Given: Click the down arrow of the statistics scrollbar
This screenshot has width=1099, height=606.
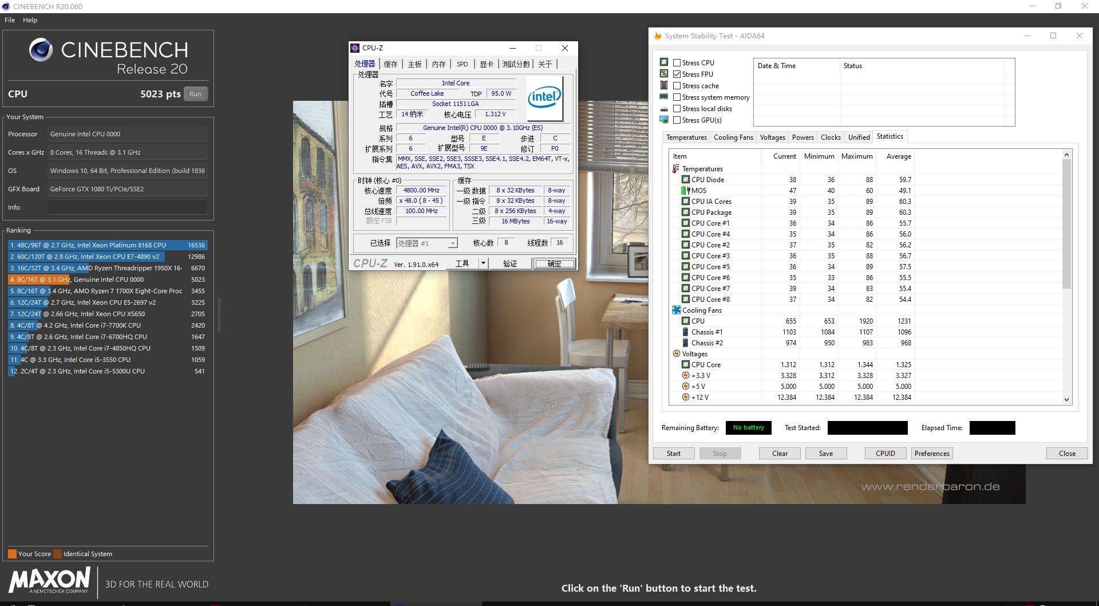Looking at the screenshot, I should (1066, 399).
